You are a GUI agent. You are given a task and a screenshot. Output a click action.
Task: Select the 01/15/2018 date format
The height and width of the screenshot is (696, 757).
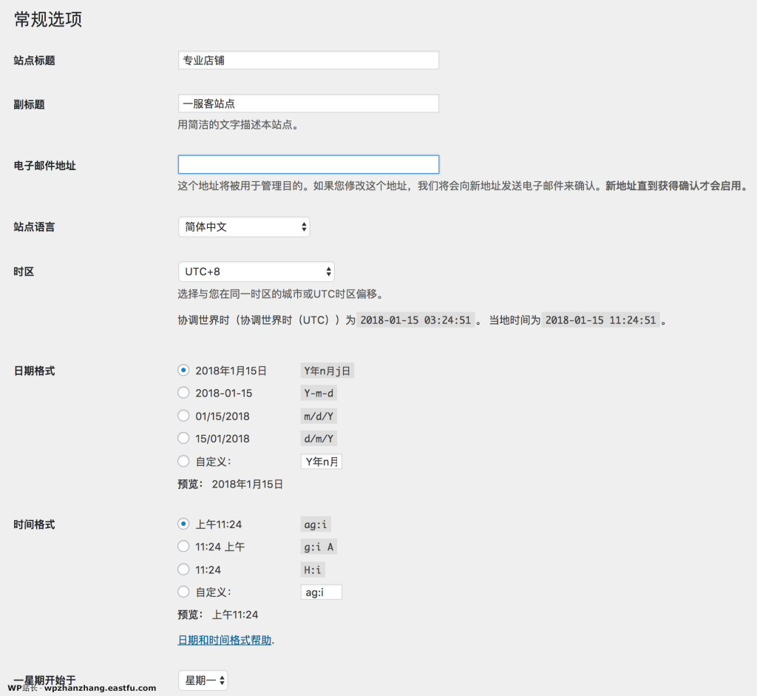point(183,415)
